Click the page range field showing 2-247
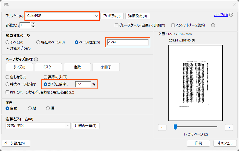This screenshot has width=239, height=151. pyautogui.click(x=128, y=42)
